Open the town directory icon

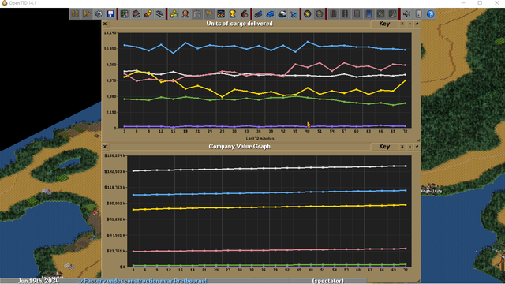pos(137,14)
